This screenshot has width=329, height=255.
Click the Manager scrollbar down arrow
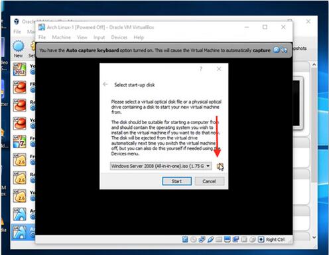coord(314,238)
